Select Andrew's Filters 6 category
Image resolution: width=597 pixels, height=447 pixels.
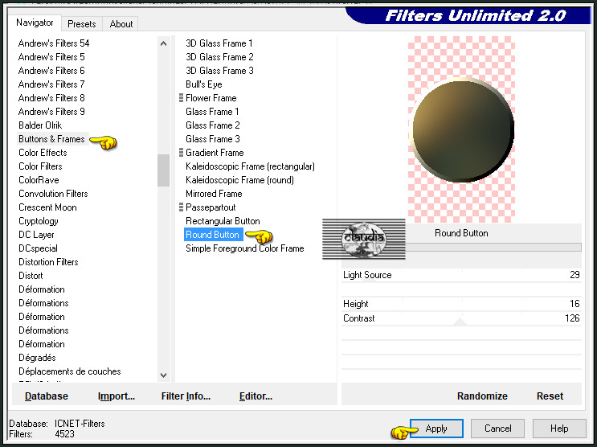coord(51,71)
